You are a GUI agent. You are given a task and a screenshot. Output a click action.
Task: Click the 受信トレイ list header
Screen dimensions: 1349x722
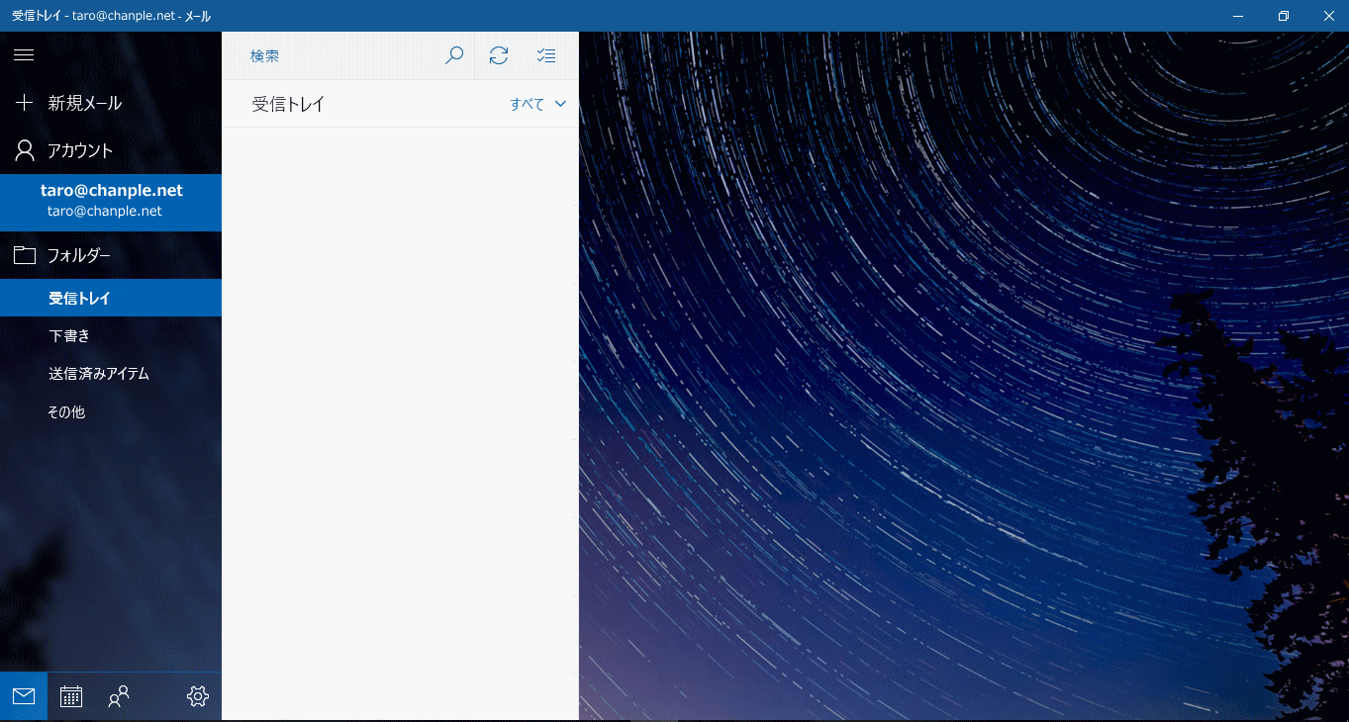pos(288,104)
